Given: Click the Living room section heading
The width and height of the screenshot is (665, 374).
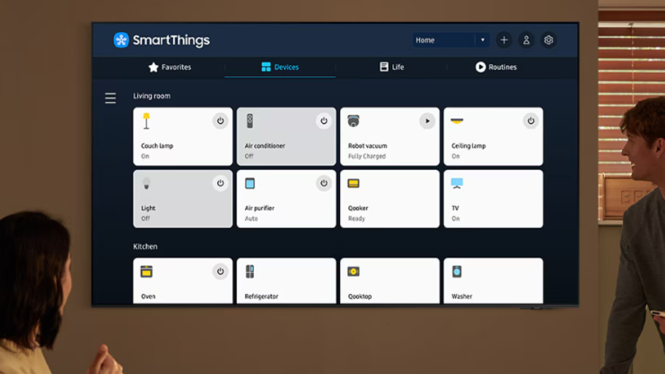Looking at the screenshot, I should click(x=151, y=96).
